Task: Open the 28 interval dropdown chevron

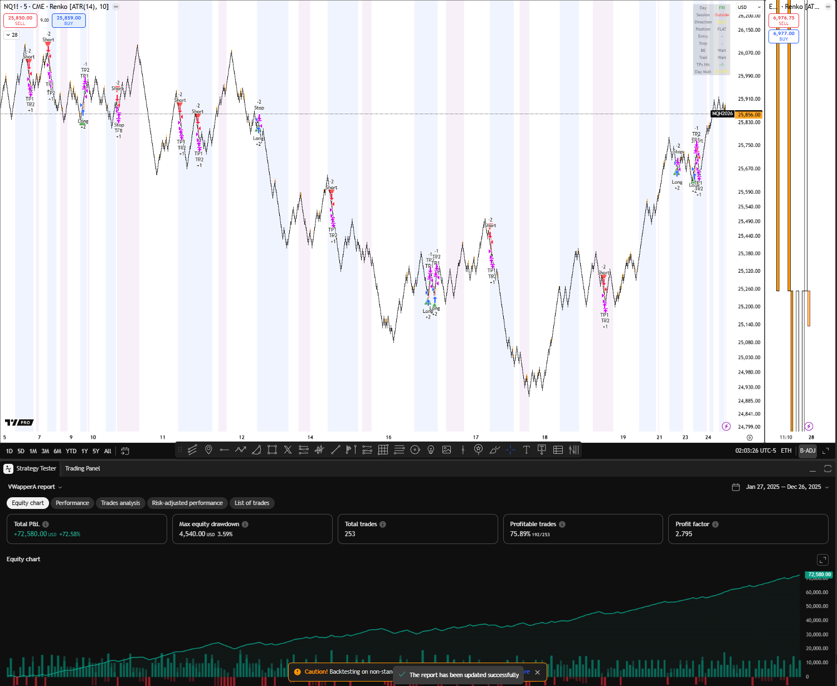Action: (11, 35)
